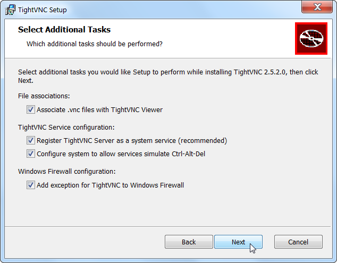The image size is (337, 263).
Task: Click the "Configure system to allow services" label text
Action: click(121, 154)
